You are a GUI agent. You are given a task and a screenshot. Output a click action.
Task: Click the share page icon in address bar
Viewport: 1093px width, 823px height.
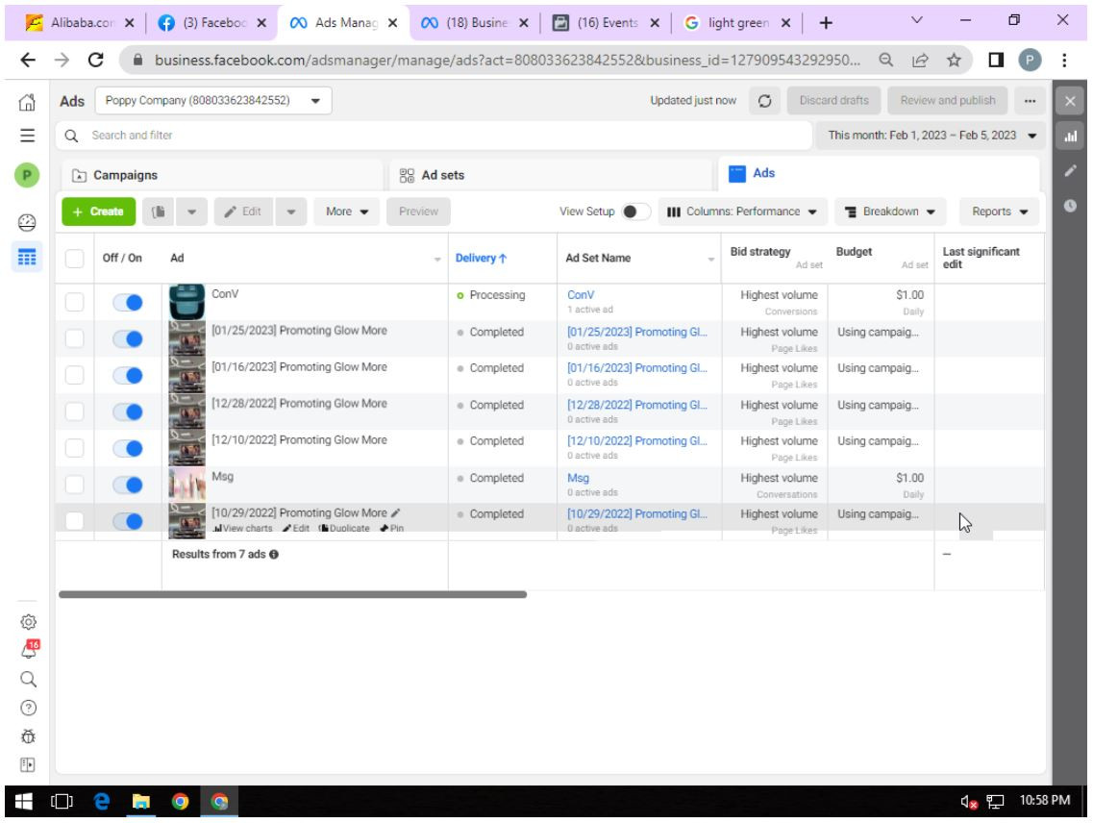920,60
